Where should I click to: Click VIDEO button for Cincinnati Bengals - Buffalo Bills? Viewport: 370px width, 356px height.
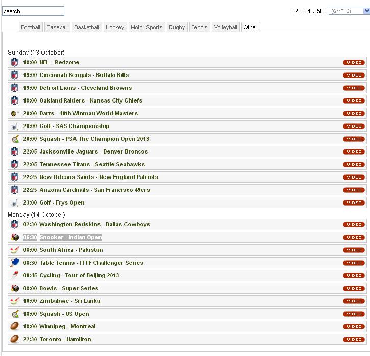pyautogui.click(x=354, y=75)
